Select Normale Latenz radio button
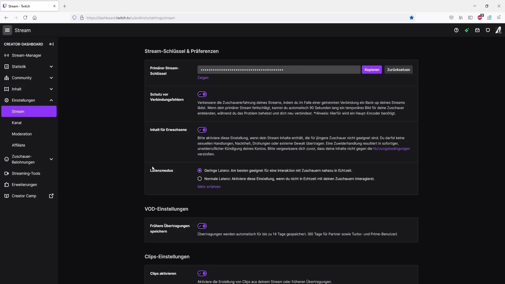Screen dimensions: 505x284 [200, 179]
